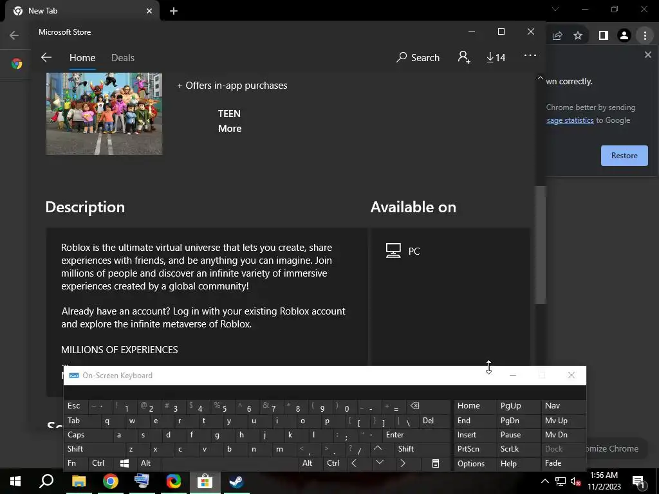659x494 pixels.
Task: Click the Chrome New Tab tab
Action: click(82, 11)
